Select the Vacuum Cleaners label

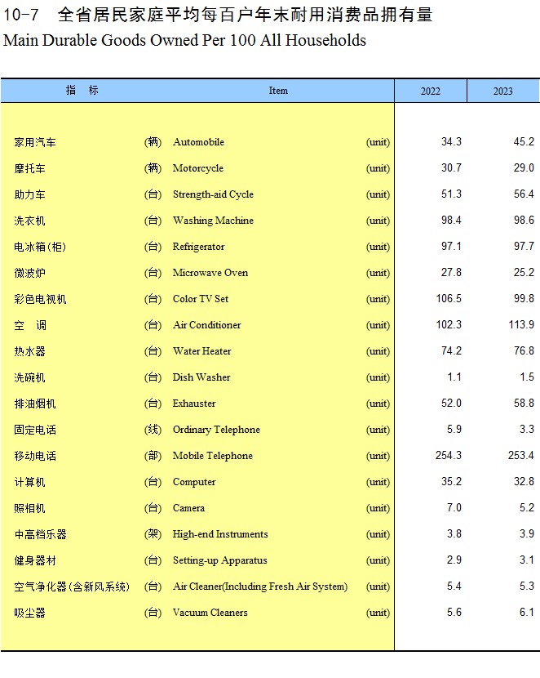click(x=210, y=613)
